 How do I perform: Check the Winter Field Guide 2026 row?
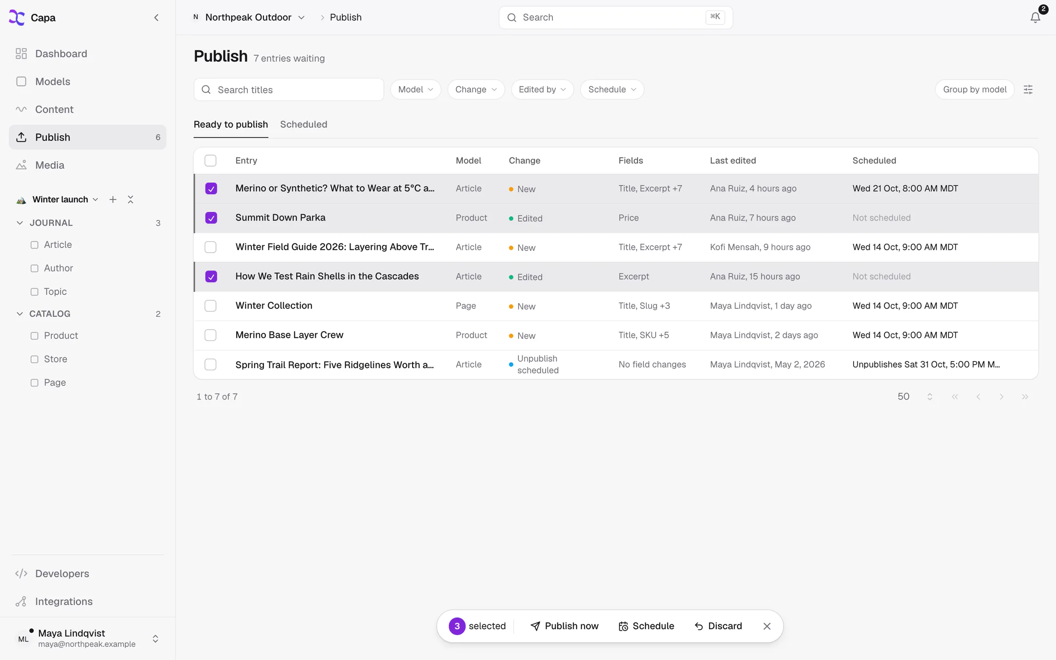coord(211,247)
